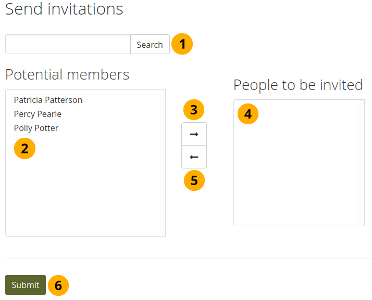Select Patricia Patterson in potential members

click(48, 100)
